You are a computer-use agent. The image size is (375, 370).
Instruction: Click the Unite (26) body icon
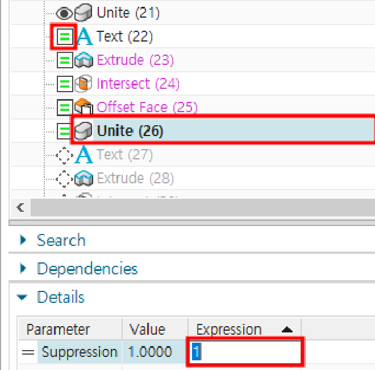click(83, 131)
